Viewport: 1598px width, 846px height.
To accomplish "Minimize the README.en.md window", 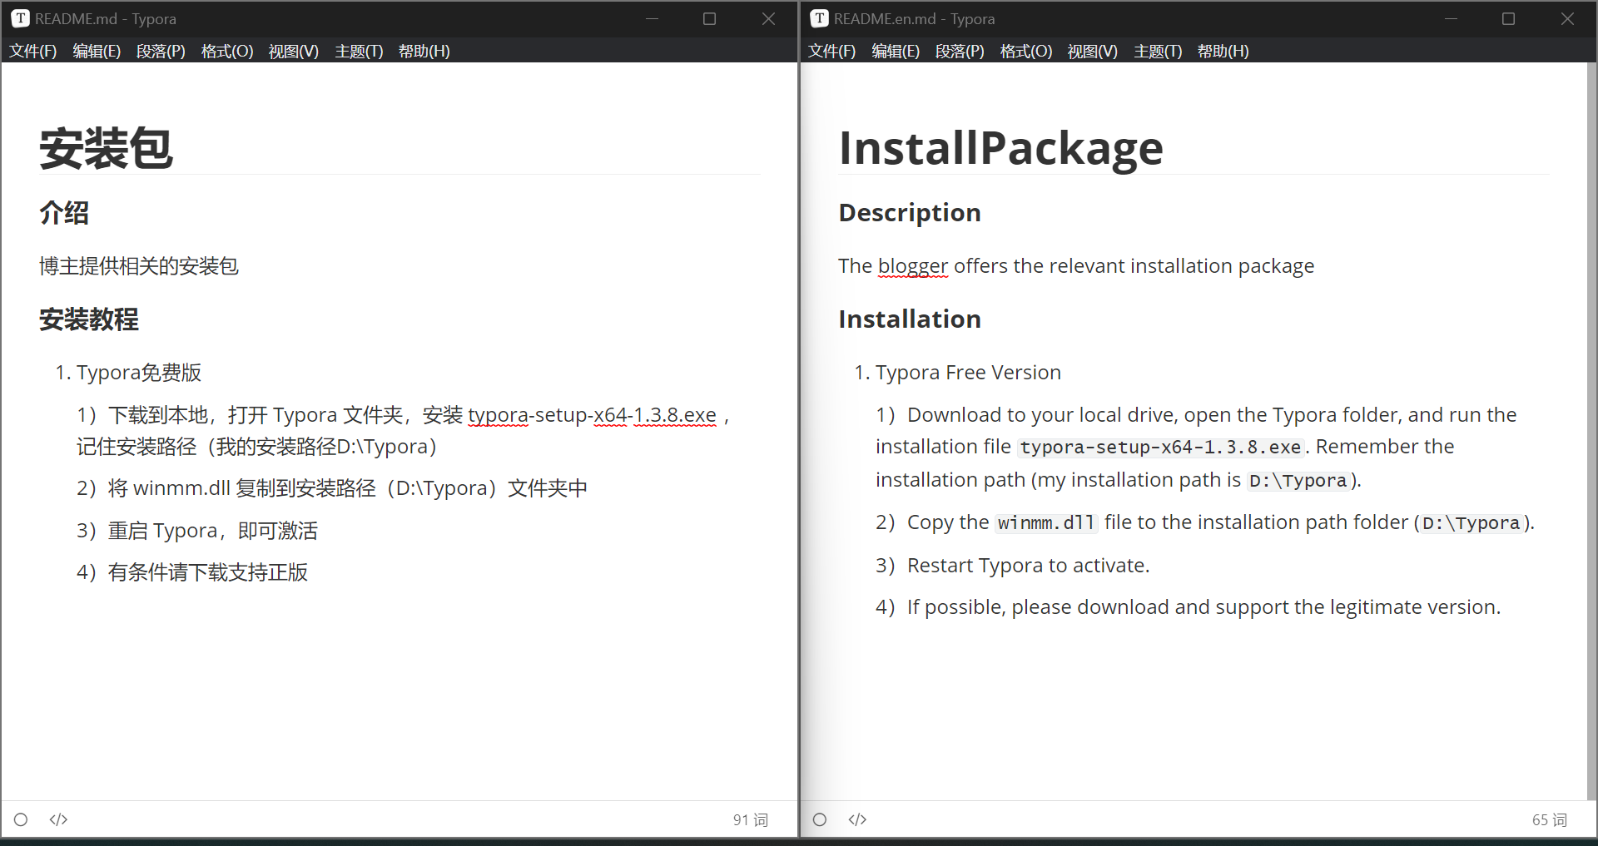I will tap(1451, 18).
